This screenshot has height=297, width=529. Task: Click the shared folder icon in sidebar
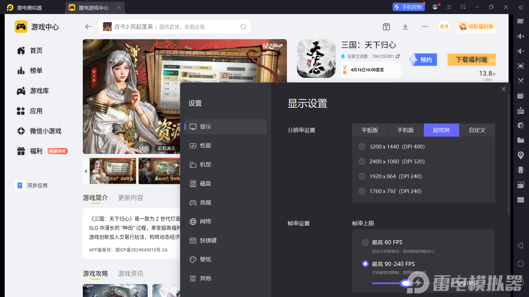[x=520, y=140]
